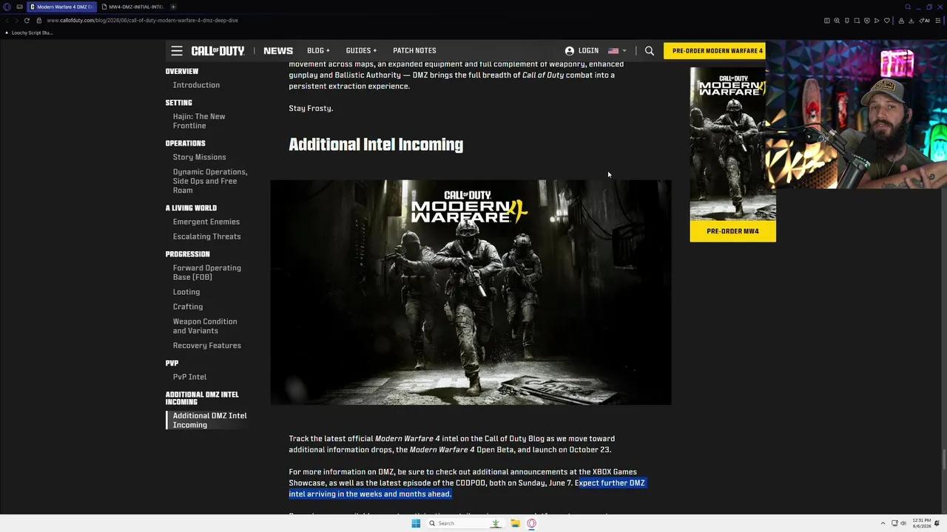The image size is (947, 532).
Task: Open the site search magnifier icon
Action: [x=650, y=51]
